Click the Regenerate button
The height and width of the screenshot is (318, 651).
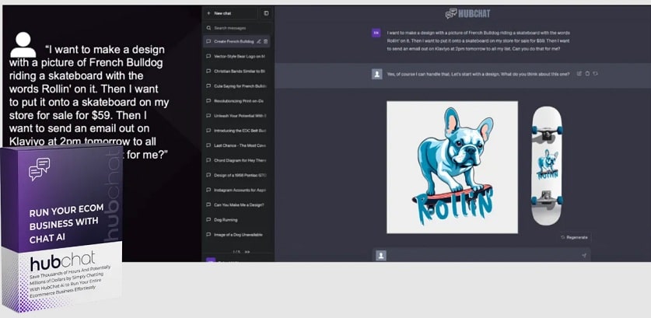574,237
